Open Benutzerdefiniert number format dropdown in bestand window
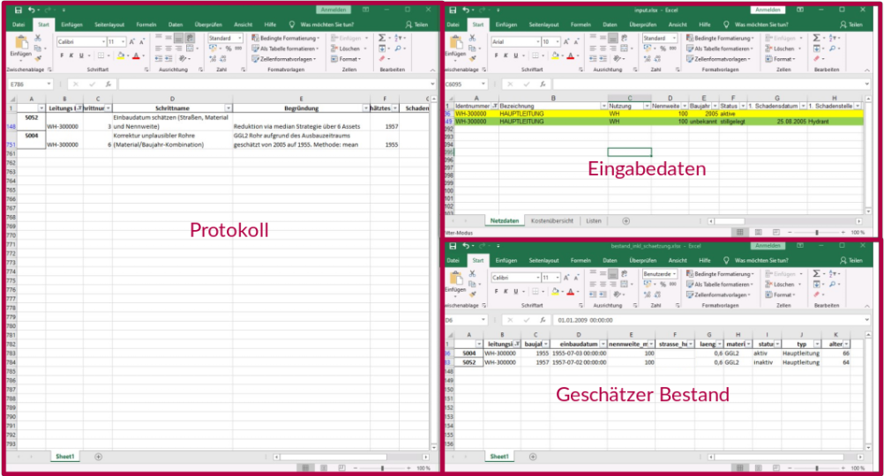884x476 pixels. click(x=674, y=274)
